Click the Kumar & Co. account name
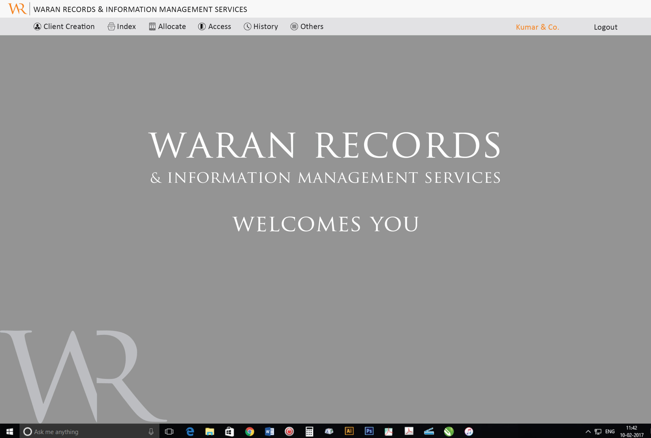This screenshot has width=651, height=438. [538, 27]
